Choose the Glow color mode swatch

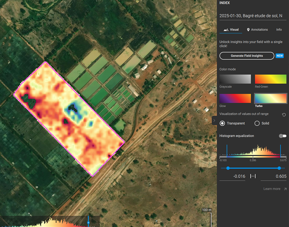click(235, 98)
